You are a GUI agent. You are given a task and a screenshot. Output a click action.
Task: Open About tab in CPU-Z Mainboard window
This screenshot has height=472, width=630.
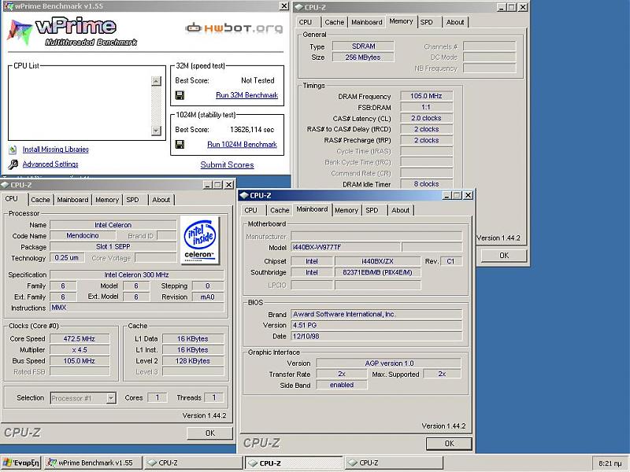pos(401,210)
